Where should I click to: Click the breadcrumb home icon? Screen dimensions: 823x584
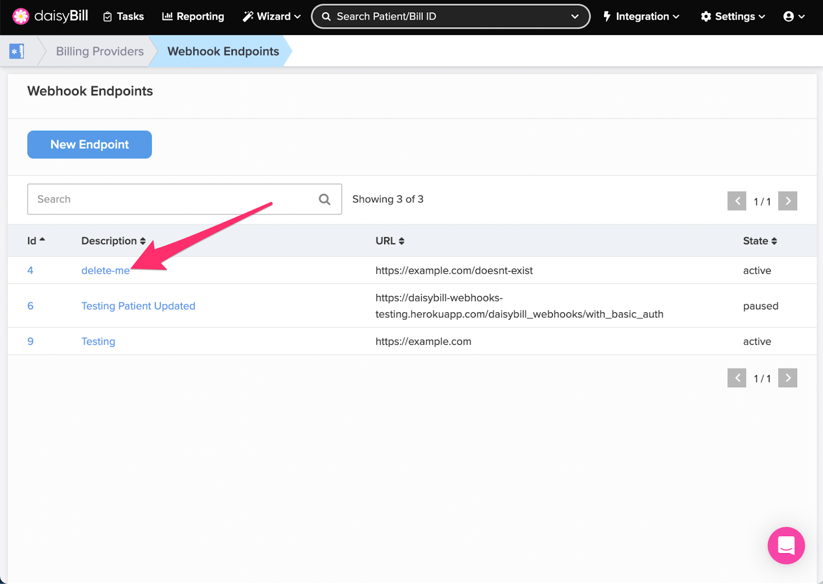point(17,51)
